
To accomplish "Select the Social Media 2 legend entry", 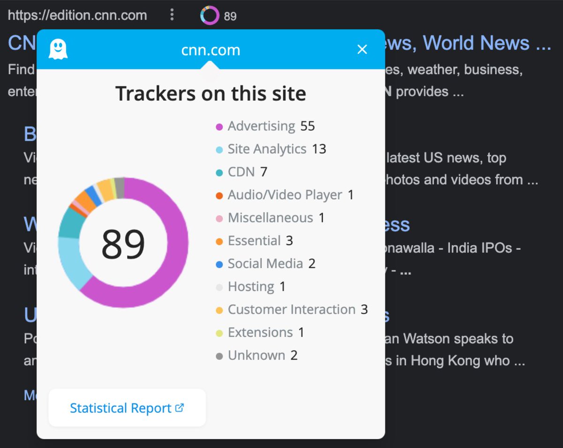I will click(x=265, y=264).
